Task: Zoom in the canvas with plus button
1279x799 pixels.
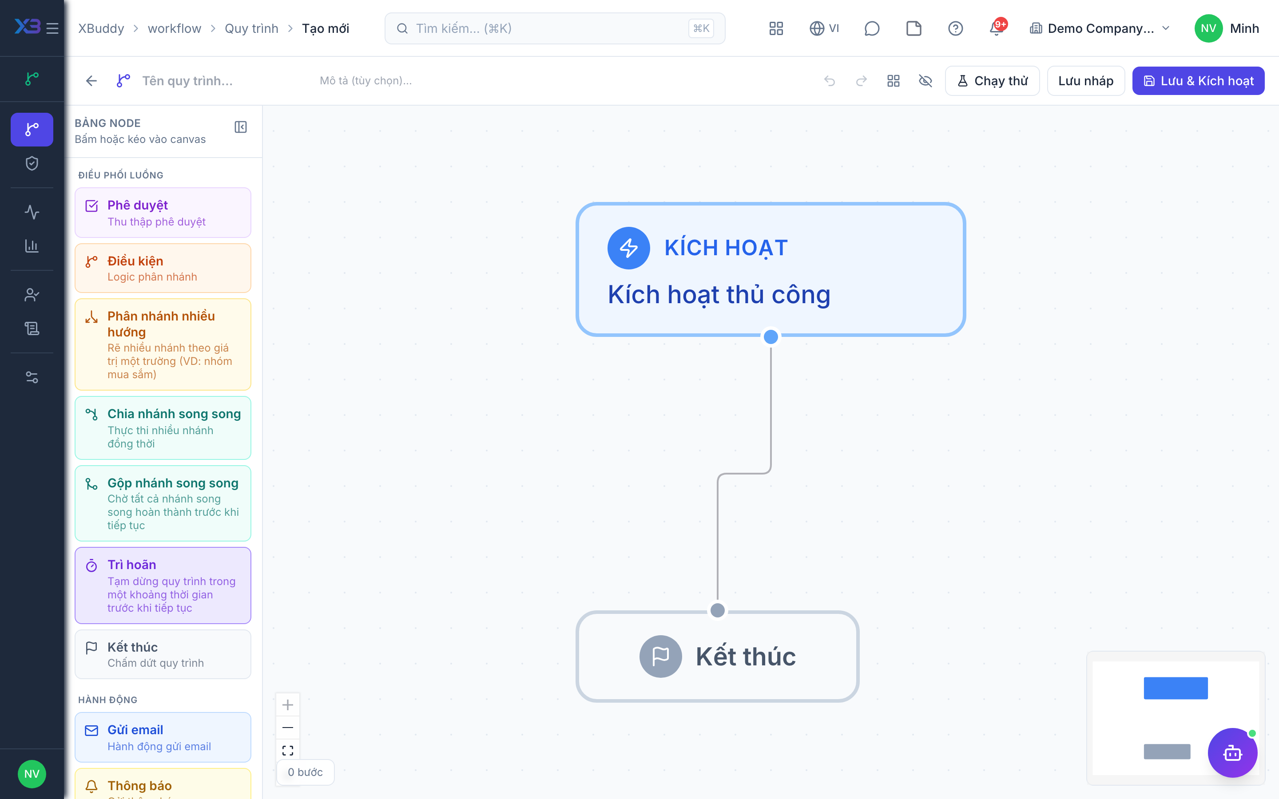Action: (287, 704)
